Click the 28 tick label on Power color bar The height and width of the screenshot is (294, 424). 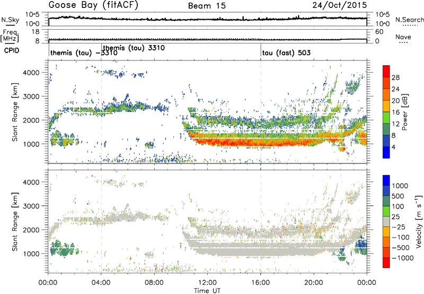click(395, 77)
